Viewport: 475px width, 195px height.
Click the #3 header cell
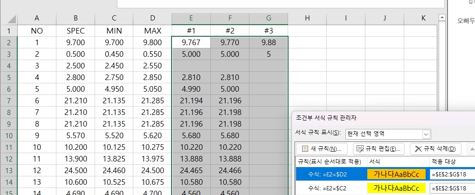pos(268,31)
